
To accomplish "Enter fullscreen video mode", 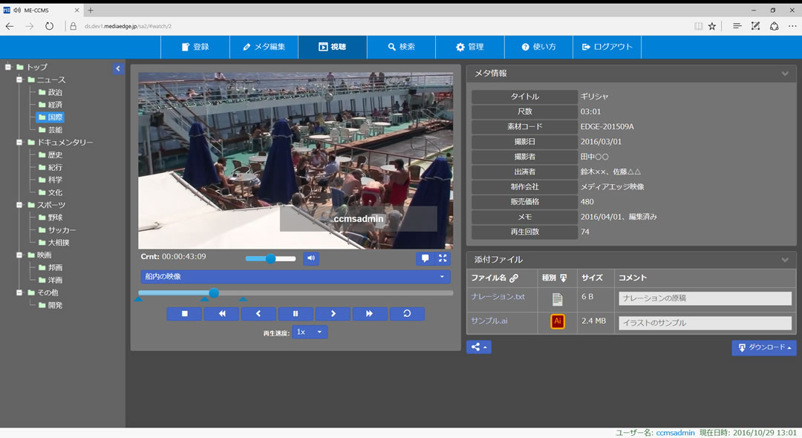I will (443, 258).
